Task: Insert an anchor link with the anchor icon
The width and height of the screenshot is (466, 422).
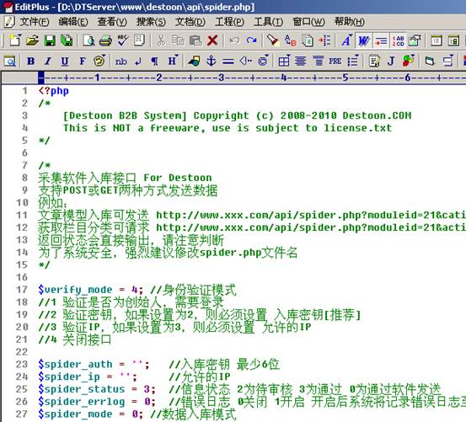Action: point(211,61)
